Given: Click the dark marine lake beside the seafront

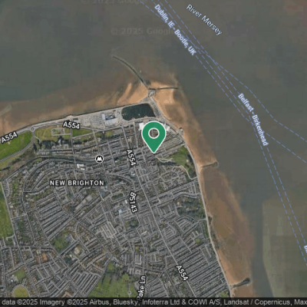Looking at the screenshot, I should click(138, 112).
